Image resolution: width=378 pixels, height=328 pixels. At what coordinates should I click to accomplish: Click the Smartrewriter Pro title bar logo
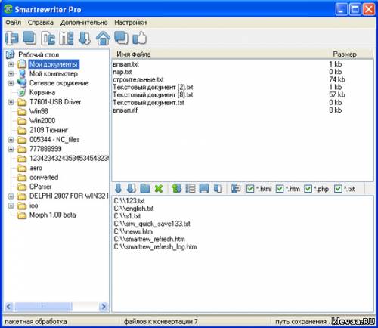pos(8,9)
